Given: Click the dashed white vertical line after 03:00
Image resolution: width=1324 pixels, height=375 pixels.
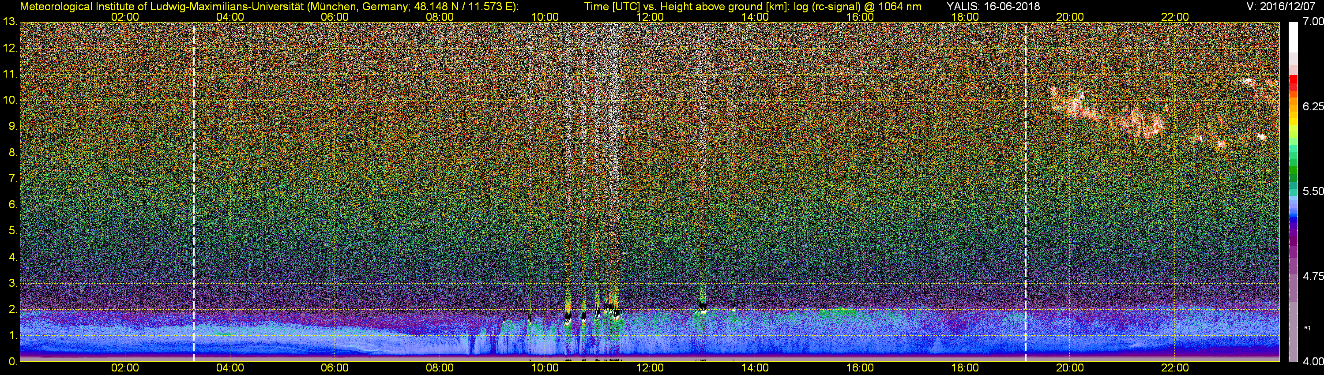Looking at the screenshot, I should pos(194,191).
